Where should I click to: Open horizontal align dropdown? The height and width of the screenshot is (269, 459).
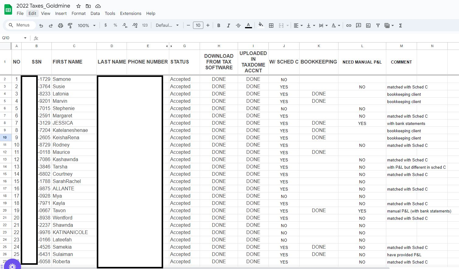298,26
